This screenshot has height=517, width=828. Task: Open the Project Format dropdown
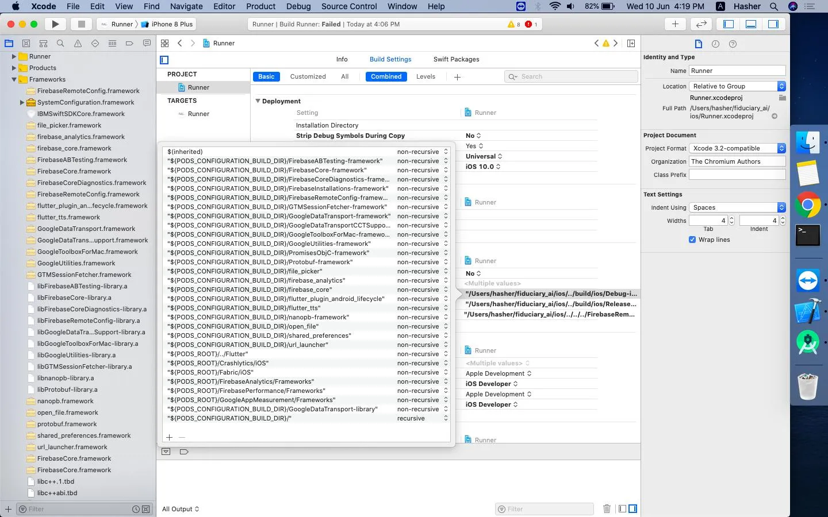737,148
